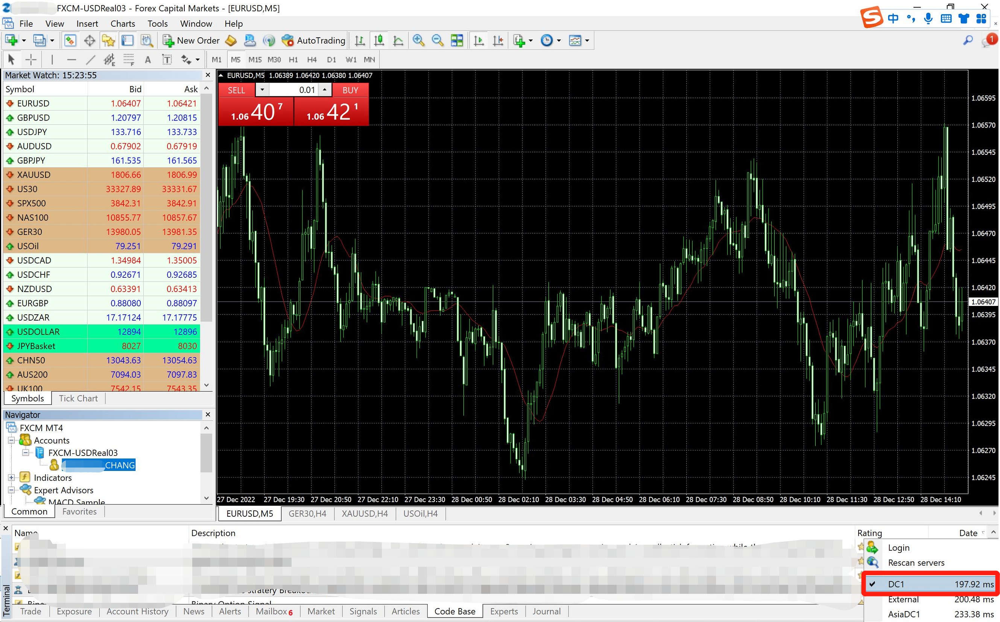
Task: Close the Market Watch panel
Action: click(x=208, y=75)
